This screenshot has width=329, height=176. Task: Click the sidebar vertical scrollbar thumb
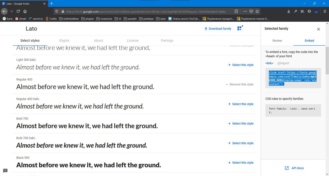tap(327, 61)
